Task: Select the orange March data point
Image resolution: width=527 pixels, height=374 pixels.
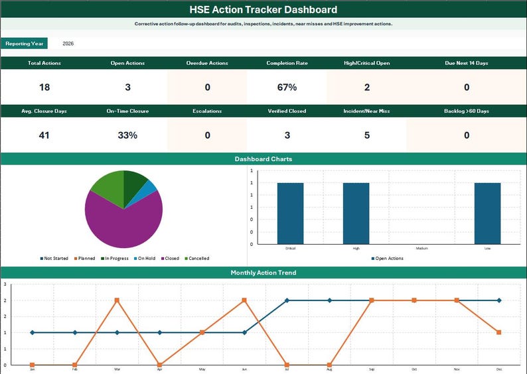Action: click(117, 300)
